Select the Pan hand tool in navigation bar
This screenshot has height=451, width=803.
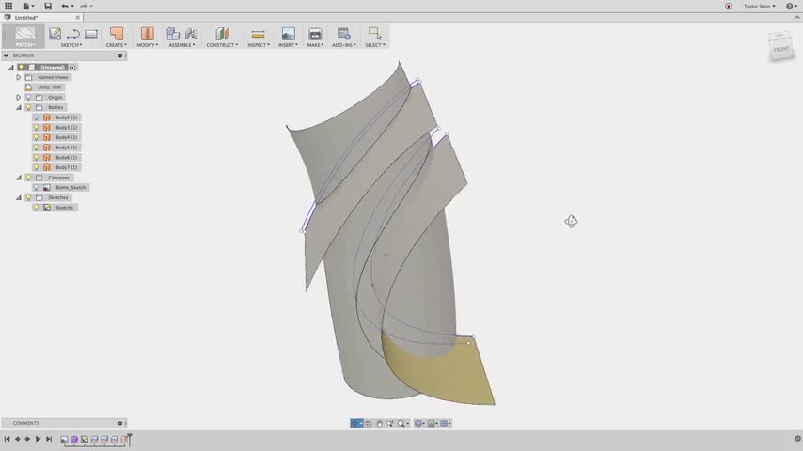coord(380,424)
